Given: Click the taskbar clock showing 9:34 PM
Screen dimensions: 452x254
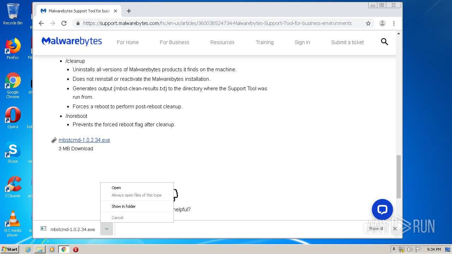Looking at the screenshot, I should [434, 249].
